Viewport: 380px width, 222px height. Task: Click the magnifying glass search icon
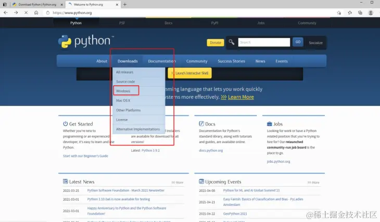point(232,42)
